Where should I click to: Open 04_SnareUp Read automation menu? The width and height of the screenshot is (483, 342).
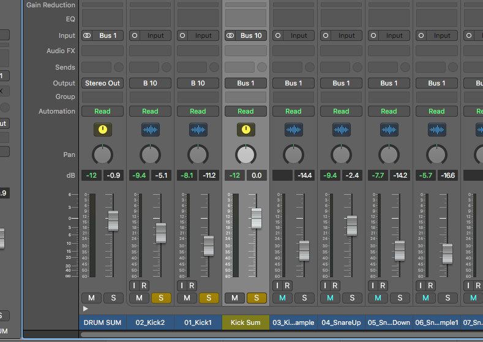point(342,111)
